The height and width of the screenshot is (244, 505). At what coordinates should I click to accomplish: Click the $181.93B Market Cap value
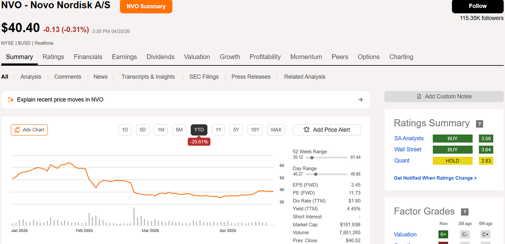pyautogui.click(x=350, y=225)
